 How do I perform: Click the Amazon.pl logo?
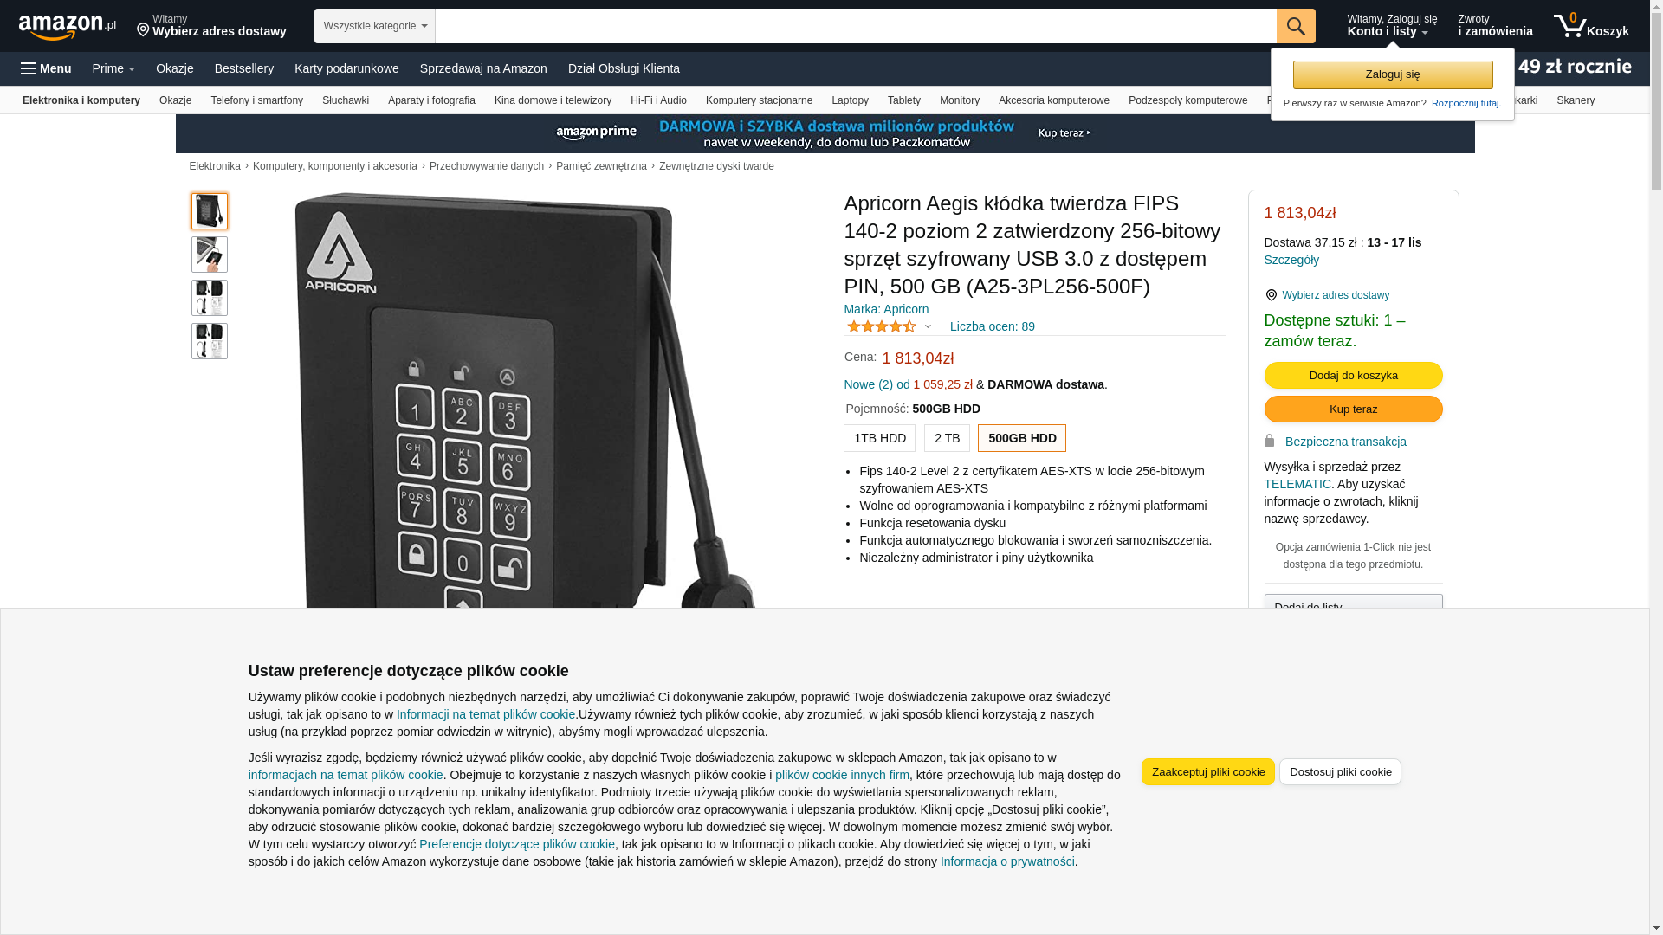point(68,27)
